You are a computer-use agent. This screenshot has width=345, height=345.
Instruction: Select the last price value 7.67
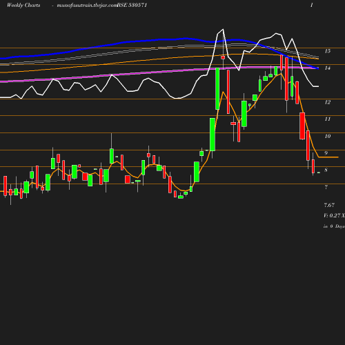coord(329,205)
